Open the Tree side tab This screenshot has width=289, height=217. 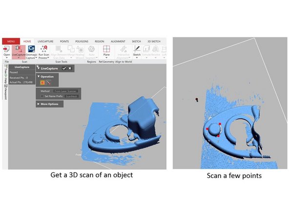pyautogui.click(x=6, y=69)
